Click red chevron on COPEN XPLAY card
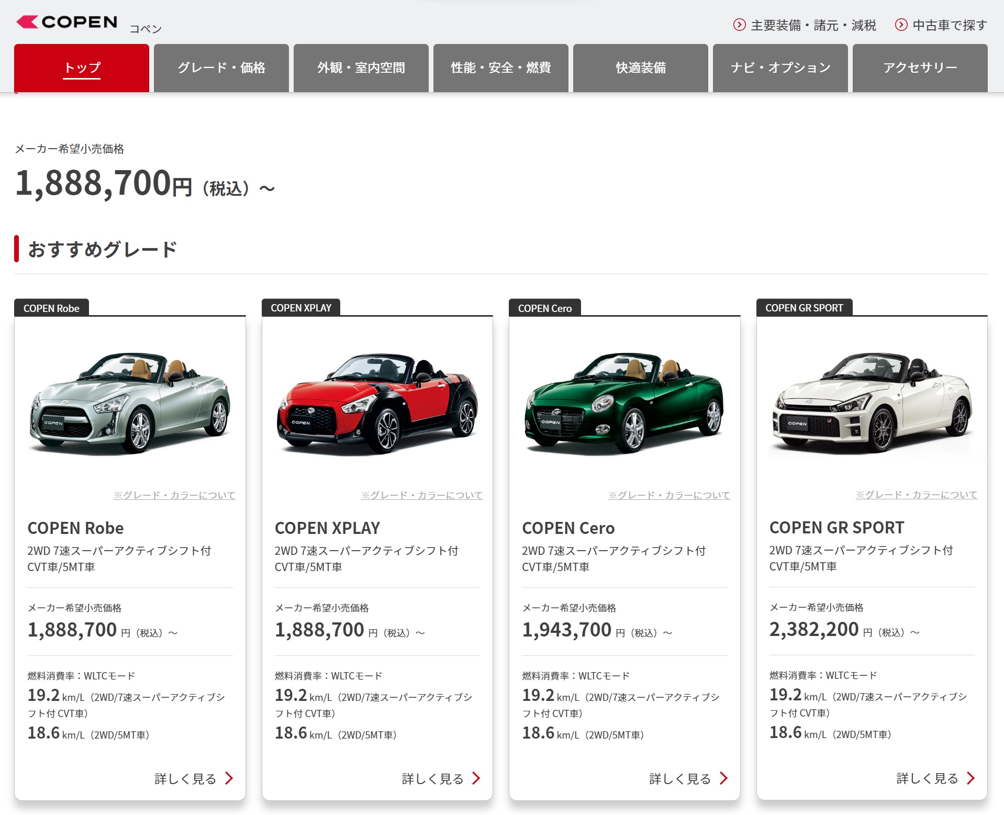The image size is (1004, 815). click(x=476, y=778)
